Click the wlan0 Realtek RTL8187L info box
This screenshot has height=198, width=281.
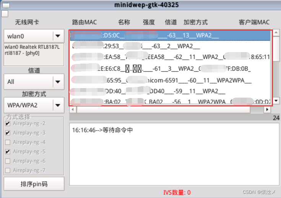[34, 54]
